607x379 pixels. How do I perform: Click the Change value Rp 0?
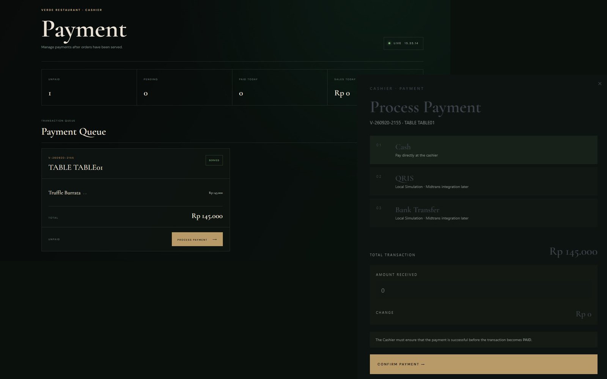(583, 314)
